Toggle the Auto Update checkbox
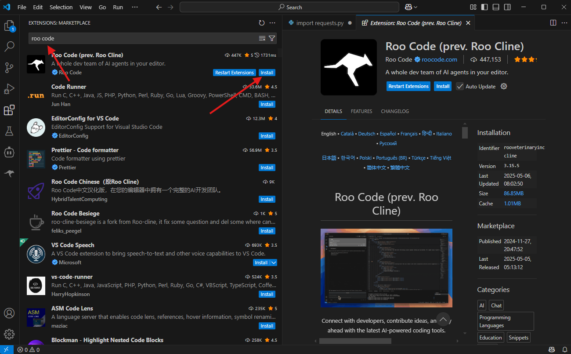Screen dimensions: 571x354 pyautogui.click(x=460, y=87)
